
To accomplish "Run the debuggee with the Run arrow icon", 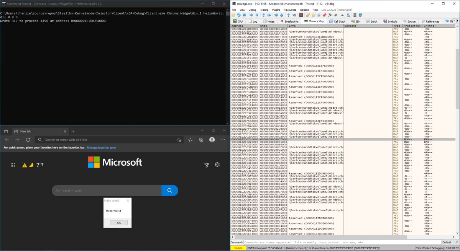I will point(251,15).
